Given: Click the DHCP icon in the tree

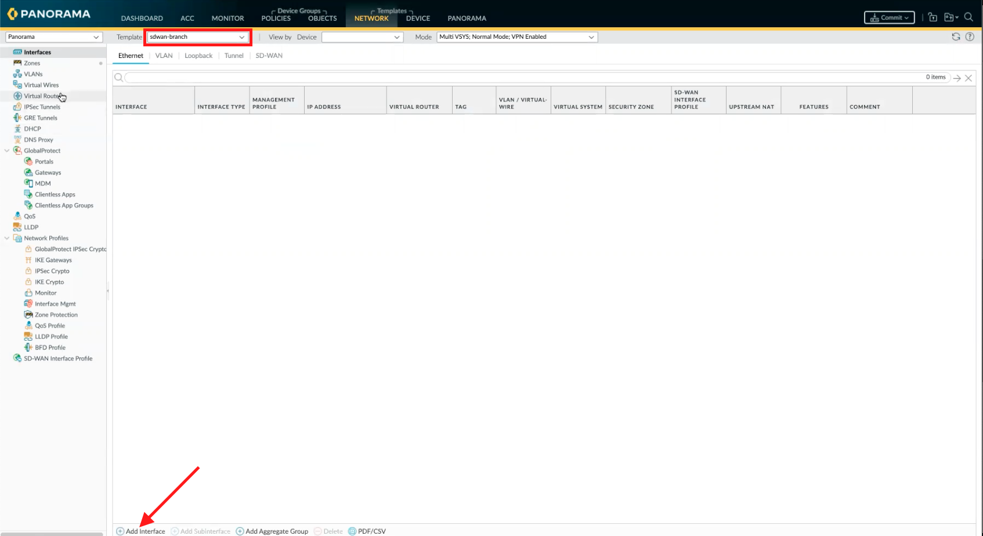Looking at the screenshot, I should click(17, 129).
